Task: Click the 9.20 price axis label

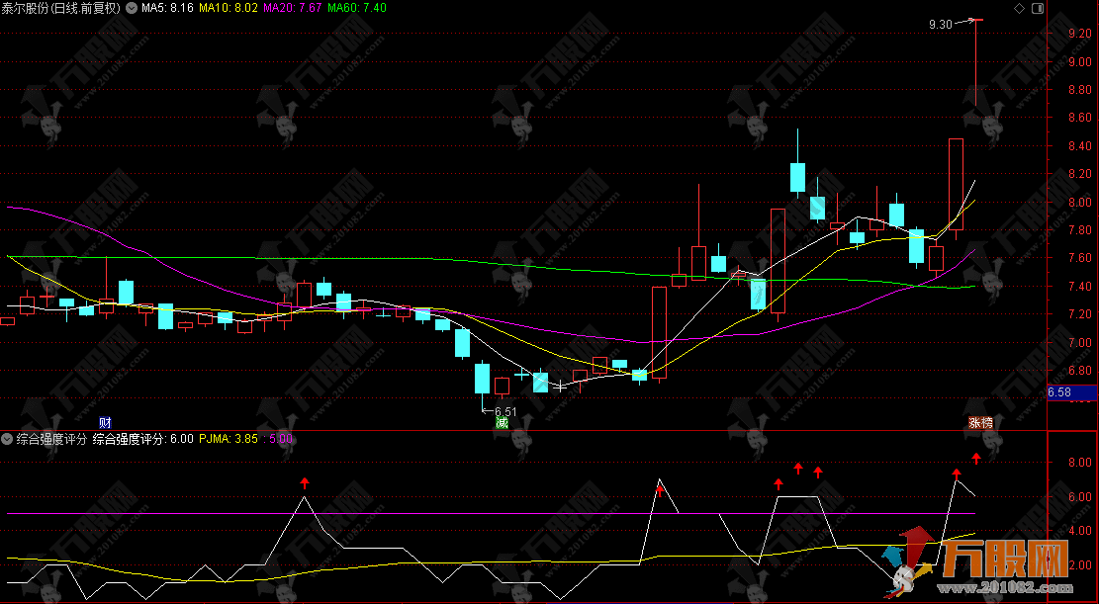Action: 1079,33
